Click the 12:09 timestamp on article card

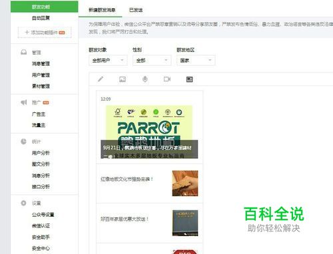[106, 99]
